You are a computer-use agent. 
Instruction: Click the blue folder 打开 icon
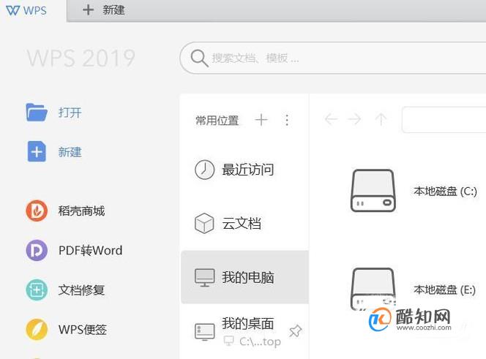point(37,112)
